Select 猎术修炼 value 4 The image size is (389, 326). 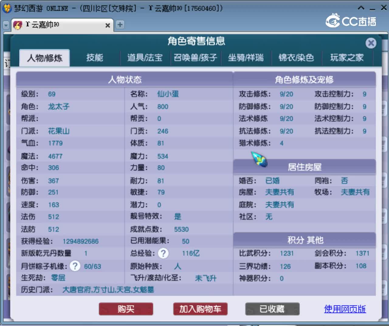tap(282, 143)
